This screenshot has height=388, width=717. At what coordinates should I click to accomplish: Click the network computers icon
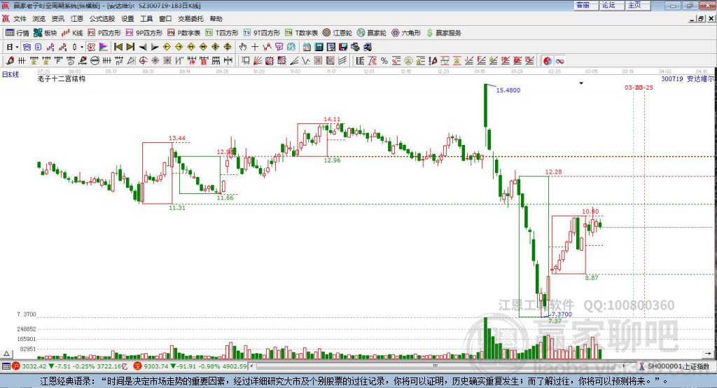tap(355, 47)
